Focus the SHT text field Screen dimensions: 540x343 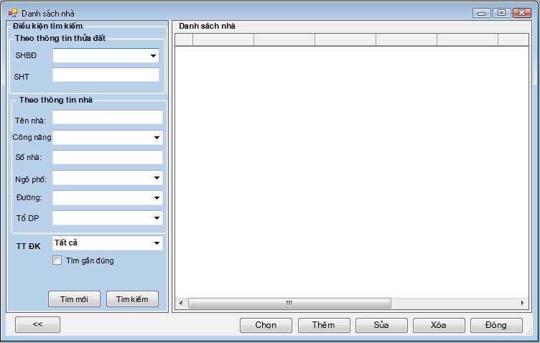106,75
